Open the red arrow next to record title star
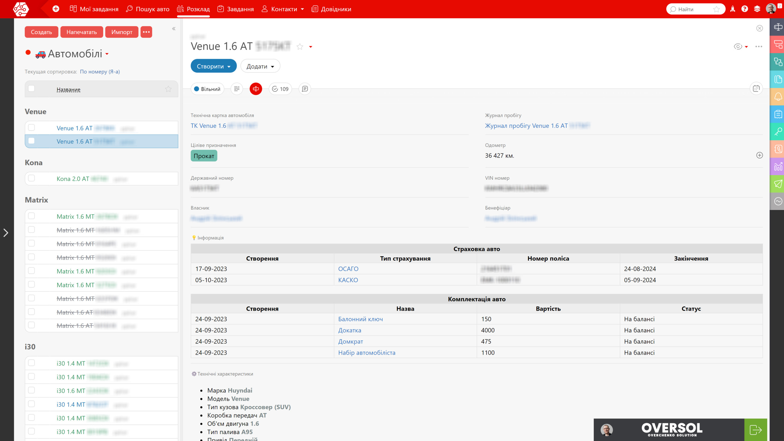784x441 pixels. click(311, 47)
